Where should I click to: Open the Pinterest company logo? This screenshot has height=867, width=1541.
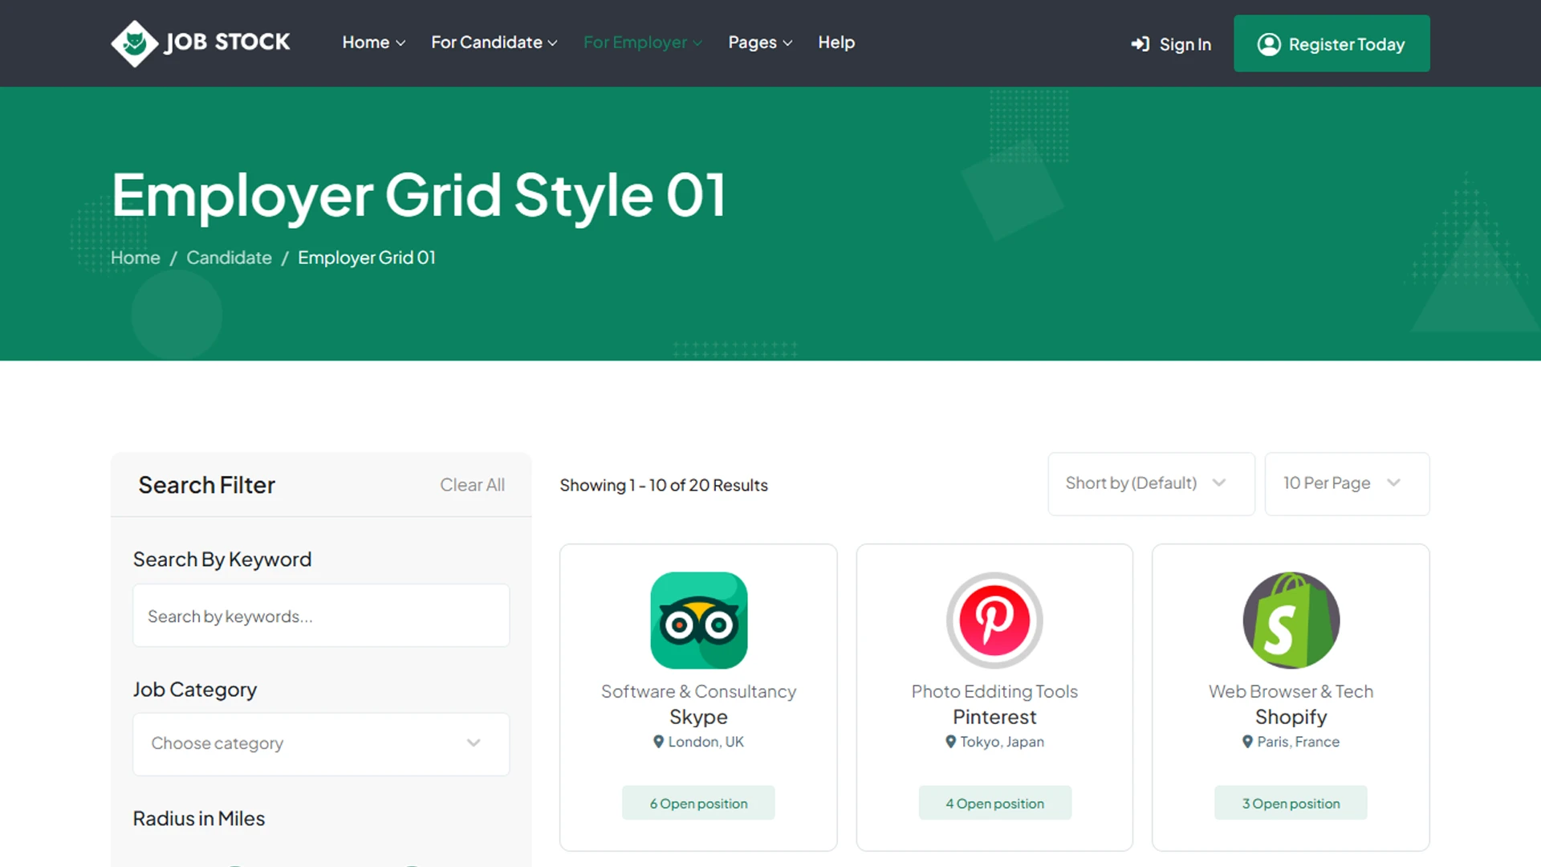994,620
